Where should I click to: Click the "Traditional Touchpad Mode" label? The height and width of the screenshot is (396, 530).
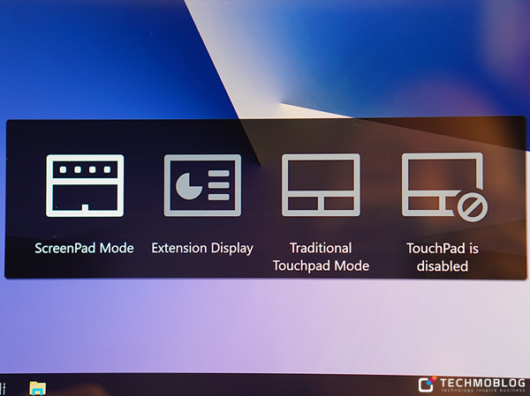coord(321,258)
